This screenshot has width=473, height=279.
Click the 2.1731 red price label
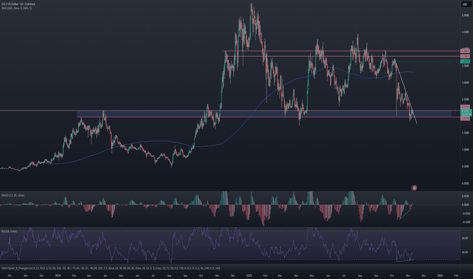465,107
